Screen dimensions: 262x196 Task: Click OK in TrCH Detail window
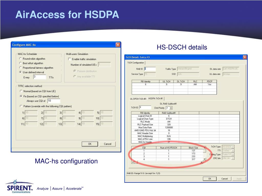(210, 179)
